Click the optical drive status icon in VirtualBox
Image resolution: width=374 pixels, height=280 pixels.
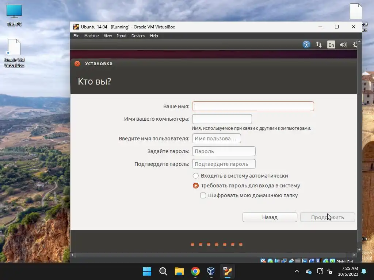(270, 261)
